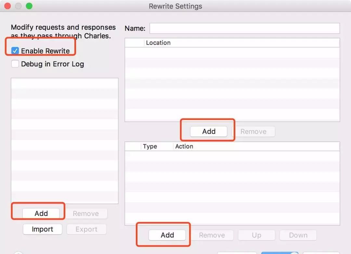Import rewrite sets

click(42, 229)
